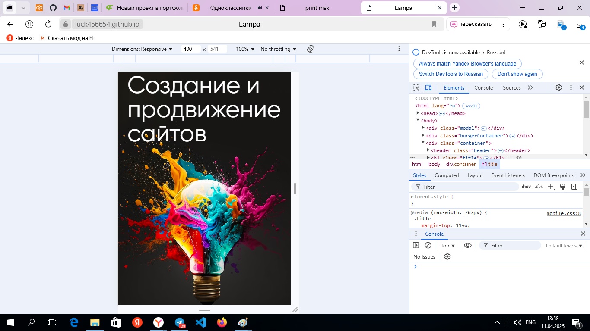Toggle the browser sound indicator button
This screenshot has height=331, width=590.
click(10, 8)
